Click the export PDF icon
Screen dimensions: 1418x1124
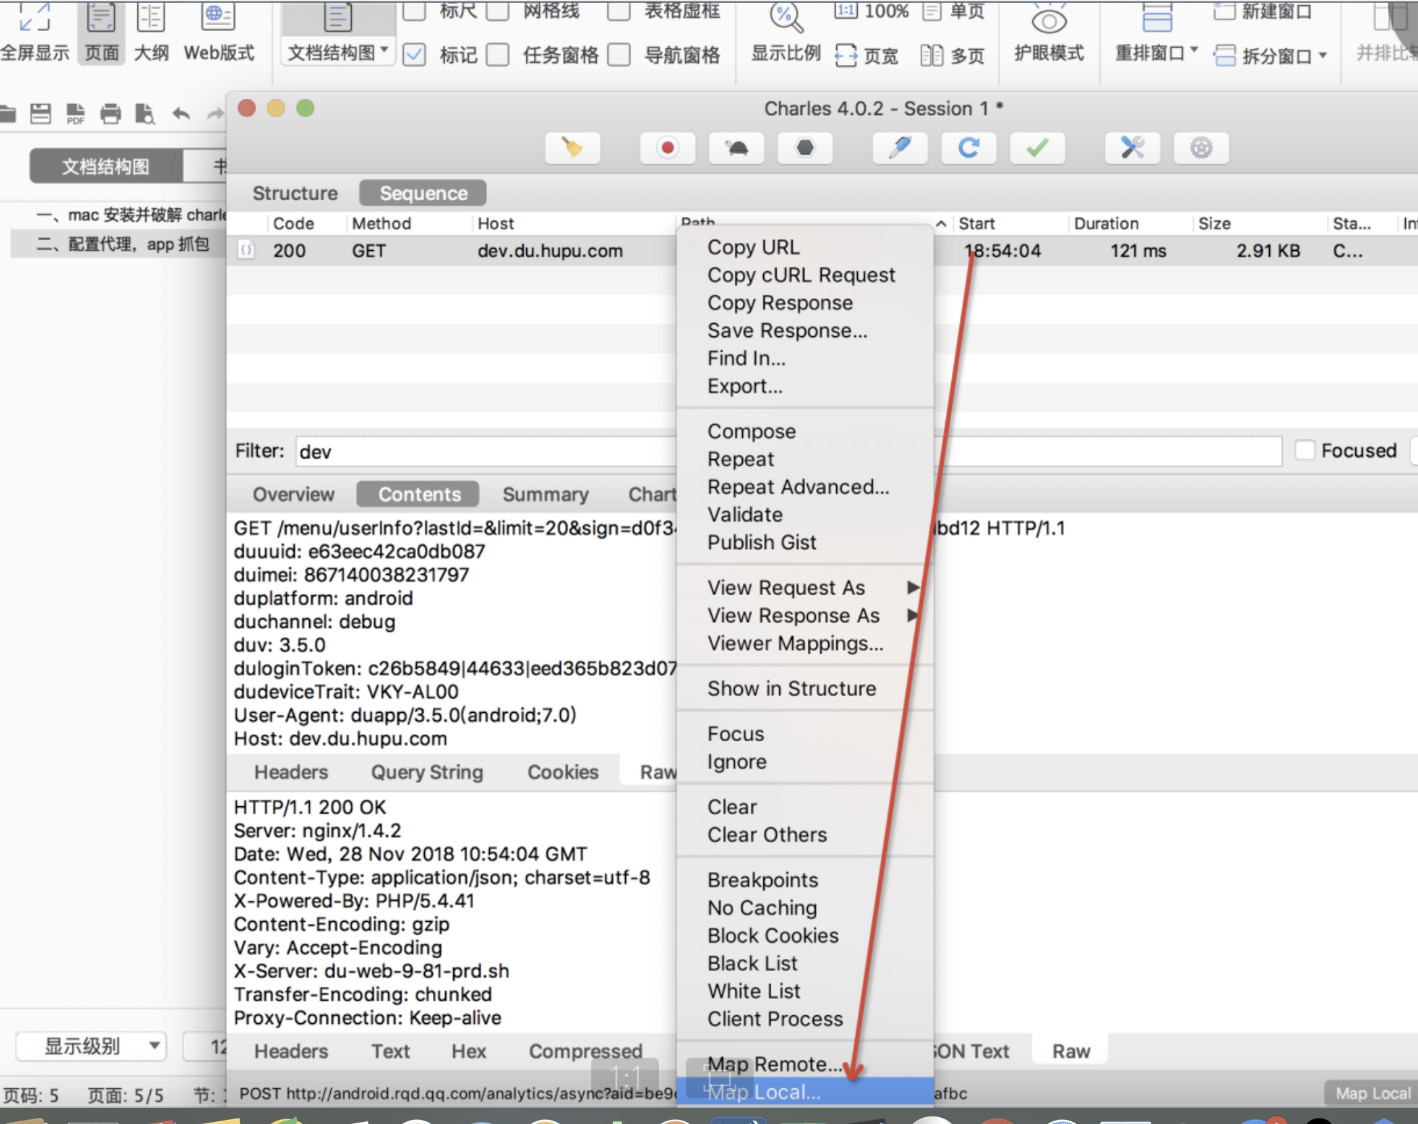pyautogui.click(x=76, y=114)
